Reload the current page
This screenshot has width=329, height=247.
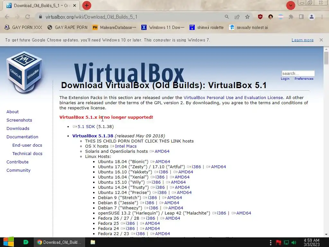coord(28,17)
